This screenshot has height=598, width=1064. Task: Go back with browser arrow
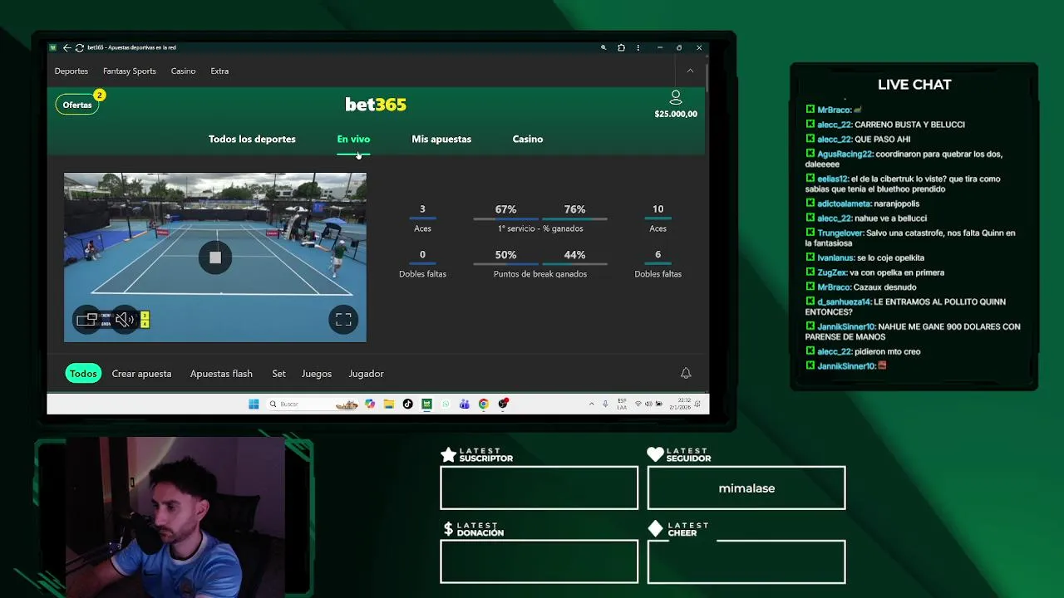(x=66, y=47)
